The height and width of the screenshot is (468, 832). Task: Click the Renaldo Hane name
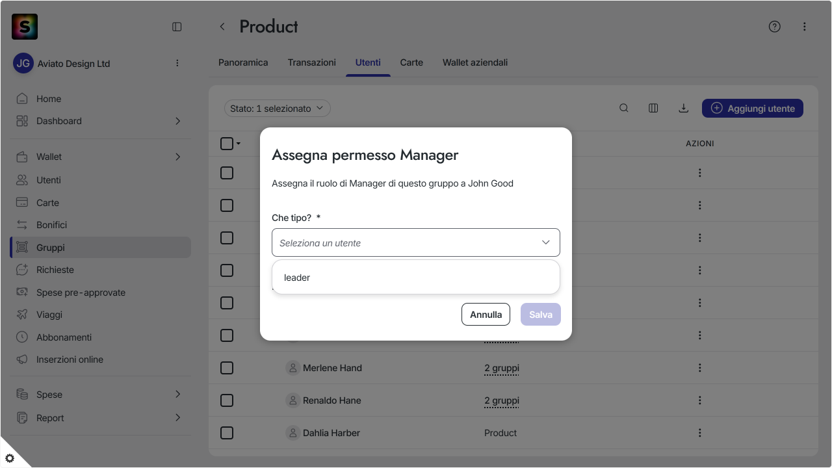click(332, 400)
